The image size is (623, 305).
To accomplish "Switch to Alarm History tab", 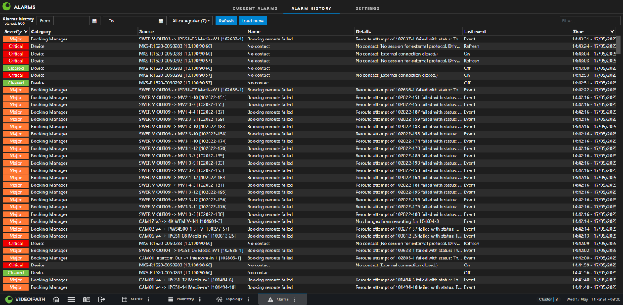I will pyautogui.click(x=311, y=8).
